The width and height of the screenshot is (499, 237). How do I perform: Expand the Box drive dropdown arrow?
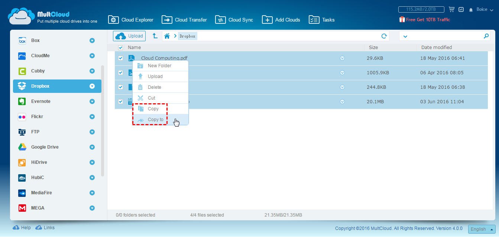pyautogui.click(x=92, y=40)
